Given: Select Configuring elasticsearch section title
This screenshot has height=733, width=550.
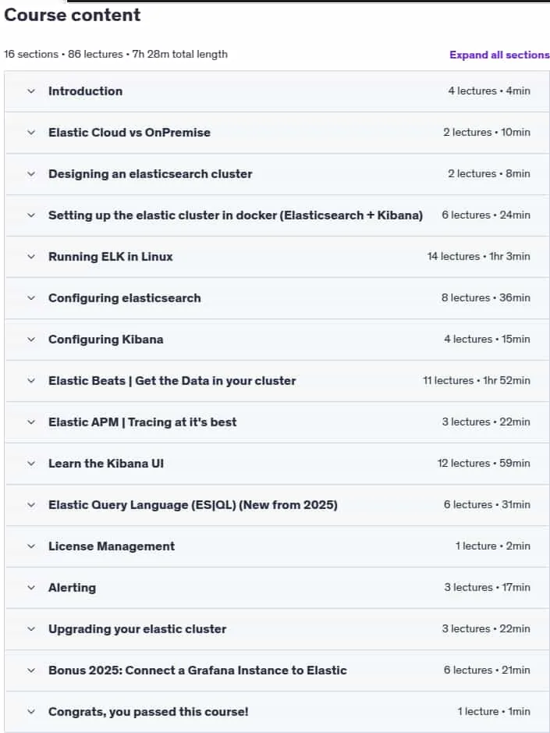Looking at the screenshot, I should tap(125, 298).
